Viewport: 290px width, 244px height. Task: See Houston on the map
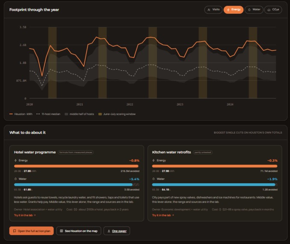point(79,231)
